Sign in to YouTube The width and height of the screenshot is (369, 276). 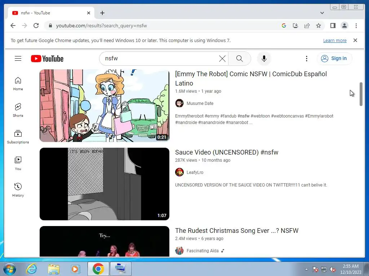(334, 59)
